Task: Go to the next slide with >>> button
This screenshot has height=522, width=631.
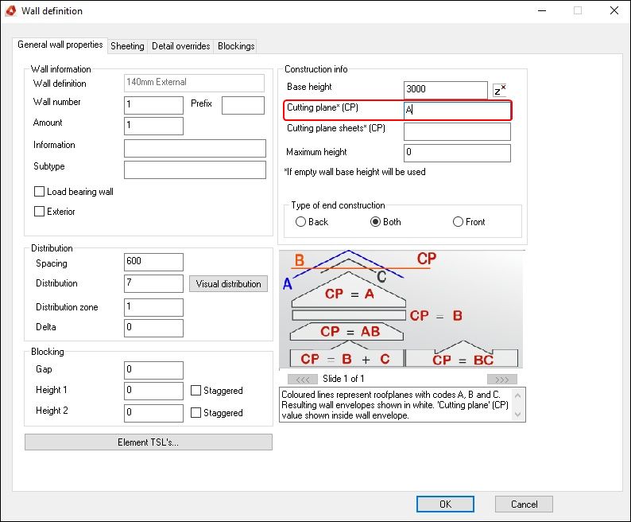Action: click(501, 379)
